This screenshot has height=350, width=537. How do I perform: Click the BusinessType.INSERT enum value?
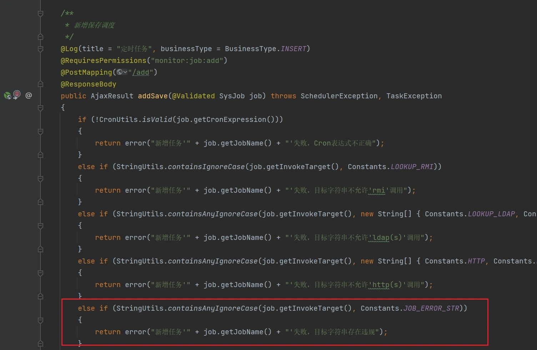coord(293,49)
